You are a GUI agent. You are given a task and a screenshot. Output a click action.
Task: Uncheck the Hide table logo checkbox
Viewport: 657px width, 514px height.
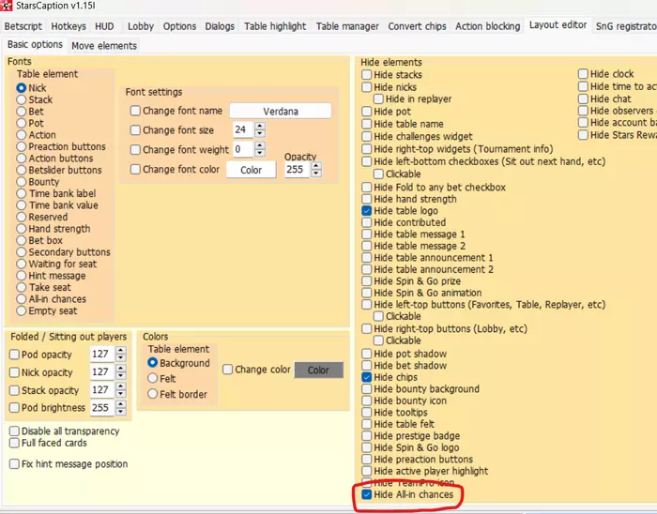click(x=367, y=210)
